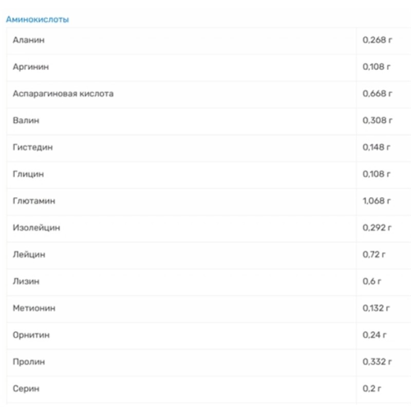Select the Глютамин row label
Viewport: 411px width, 411px height.
[x=33, y=201]
